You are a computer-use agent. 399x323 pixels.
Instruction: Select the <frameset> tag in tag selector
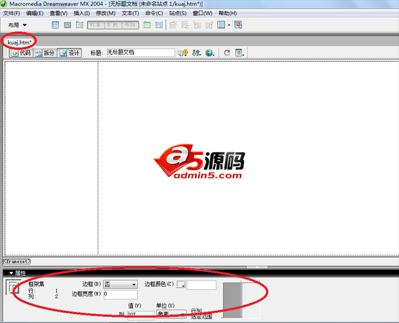click(x=17, y=261)
